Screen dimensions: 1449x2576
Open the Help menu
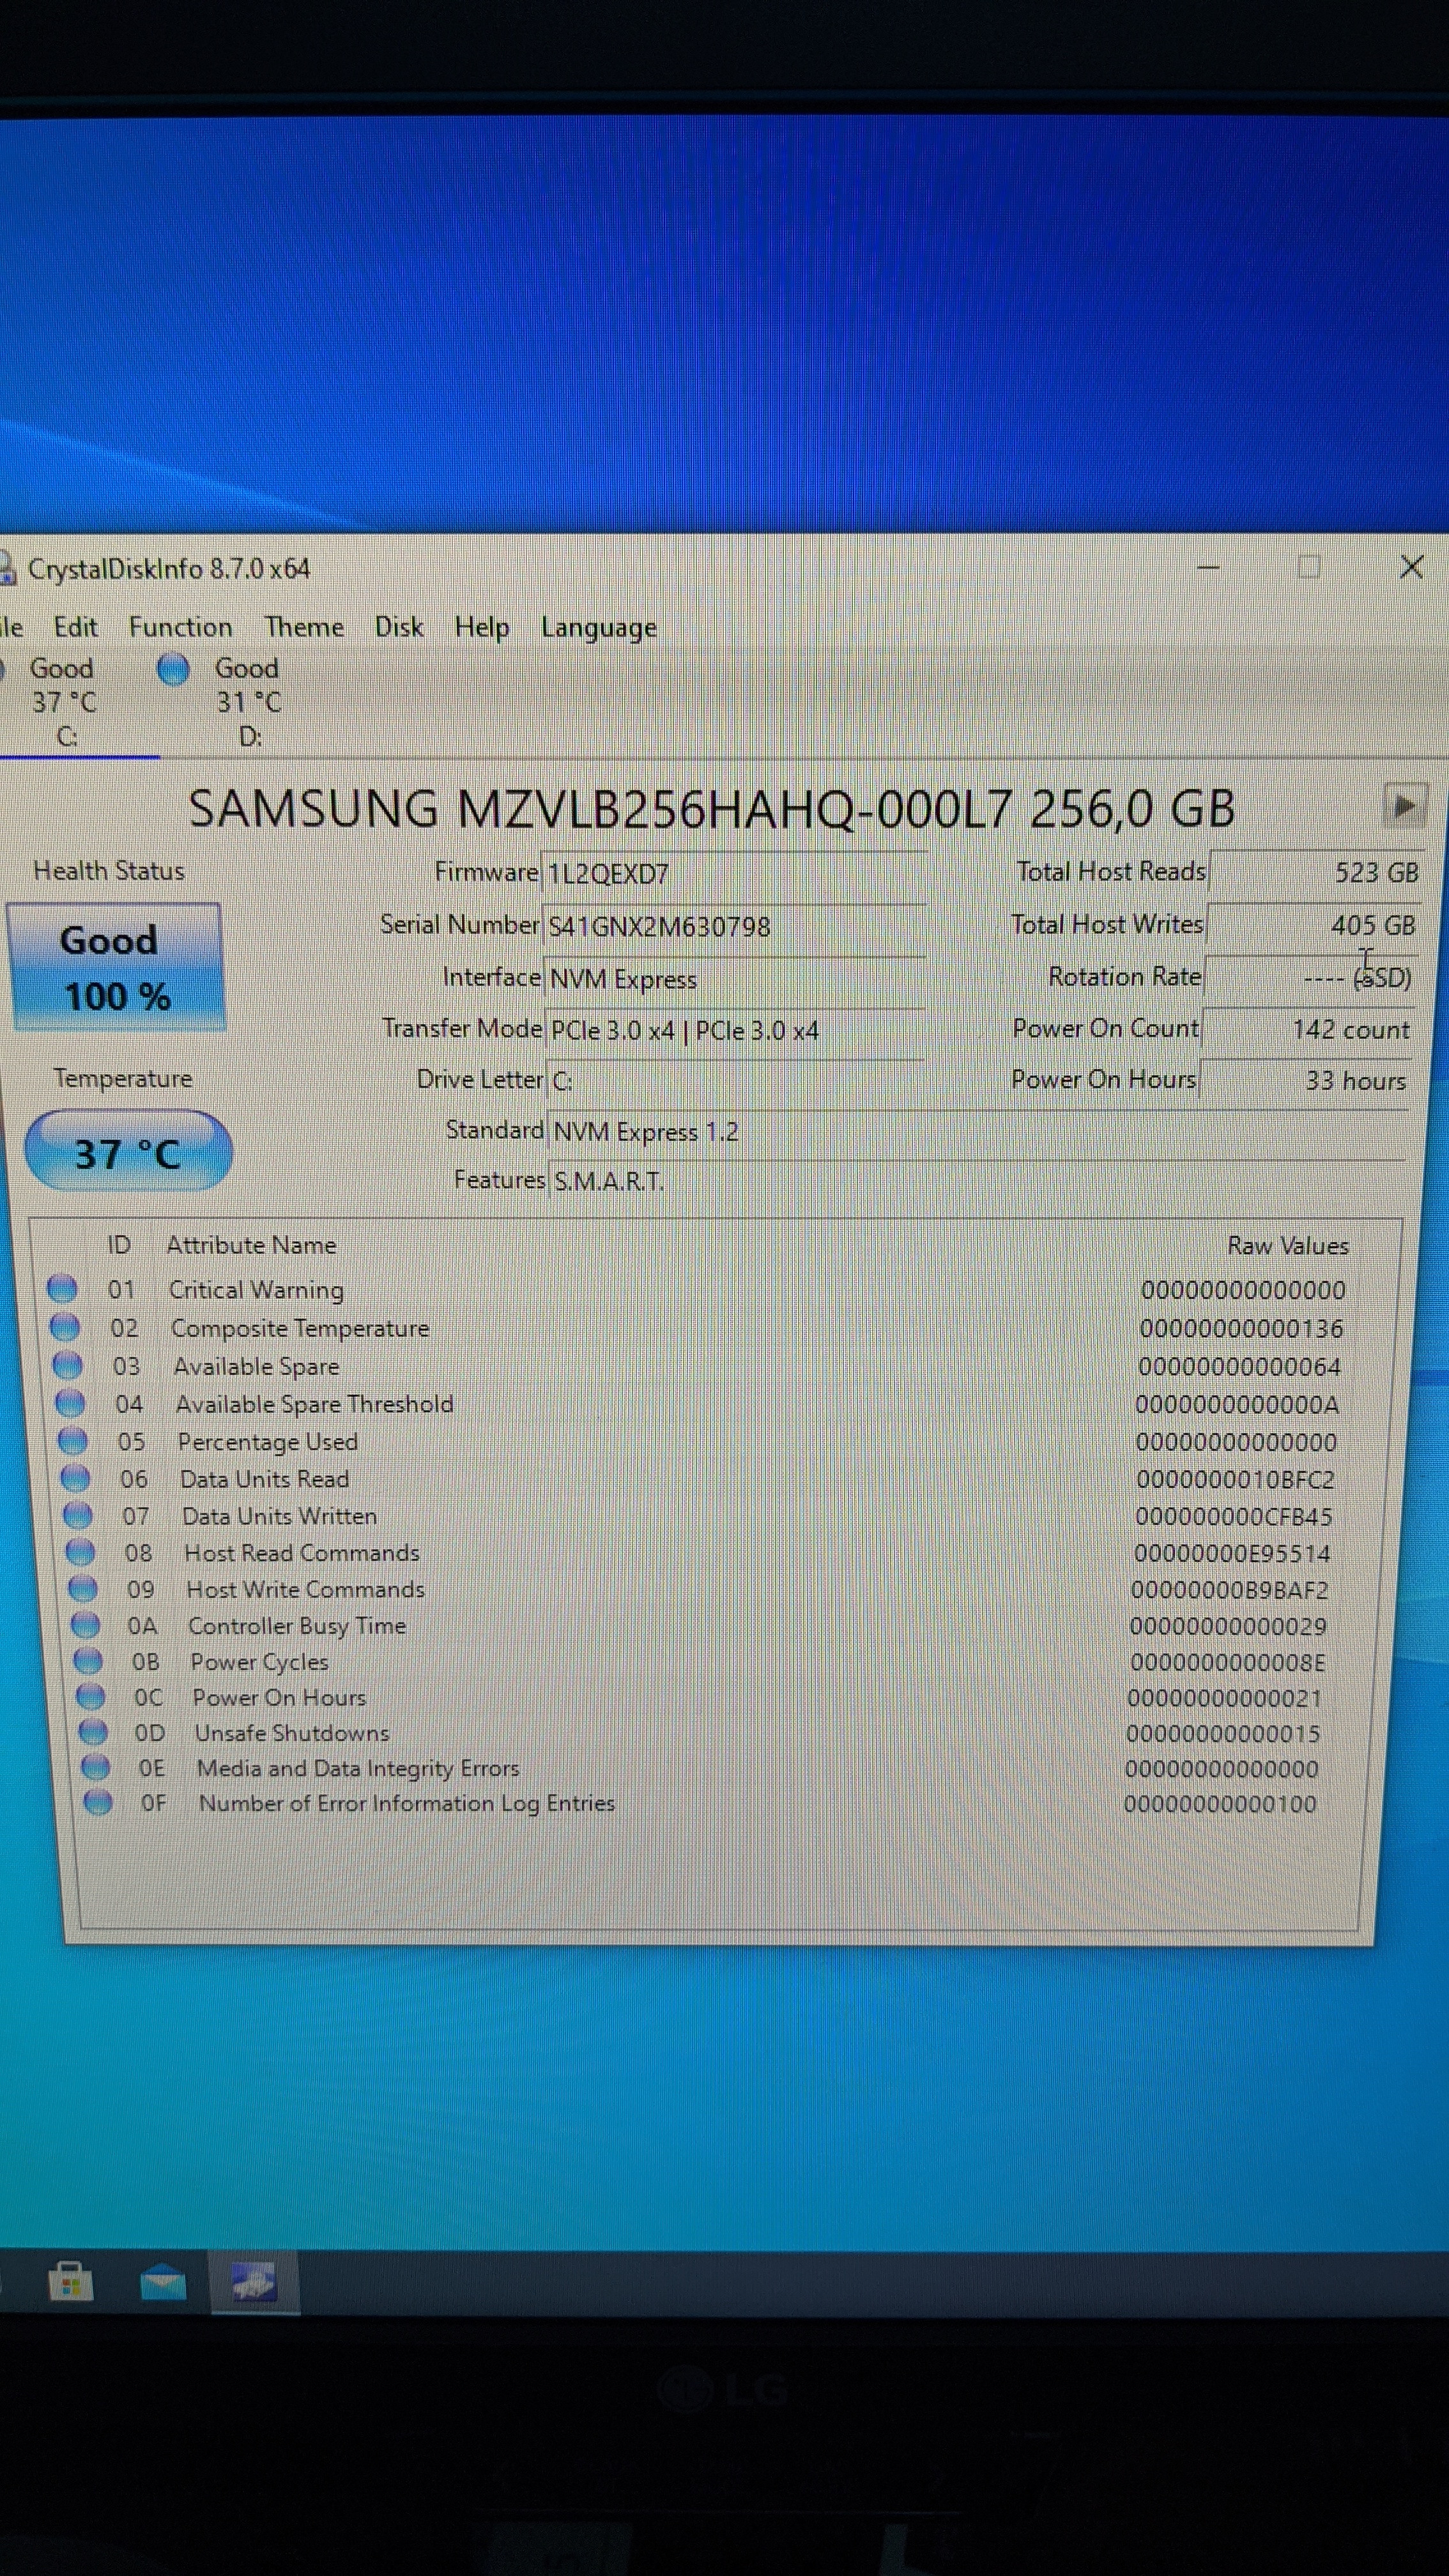(x=482, y=627)
